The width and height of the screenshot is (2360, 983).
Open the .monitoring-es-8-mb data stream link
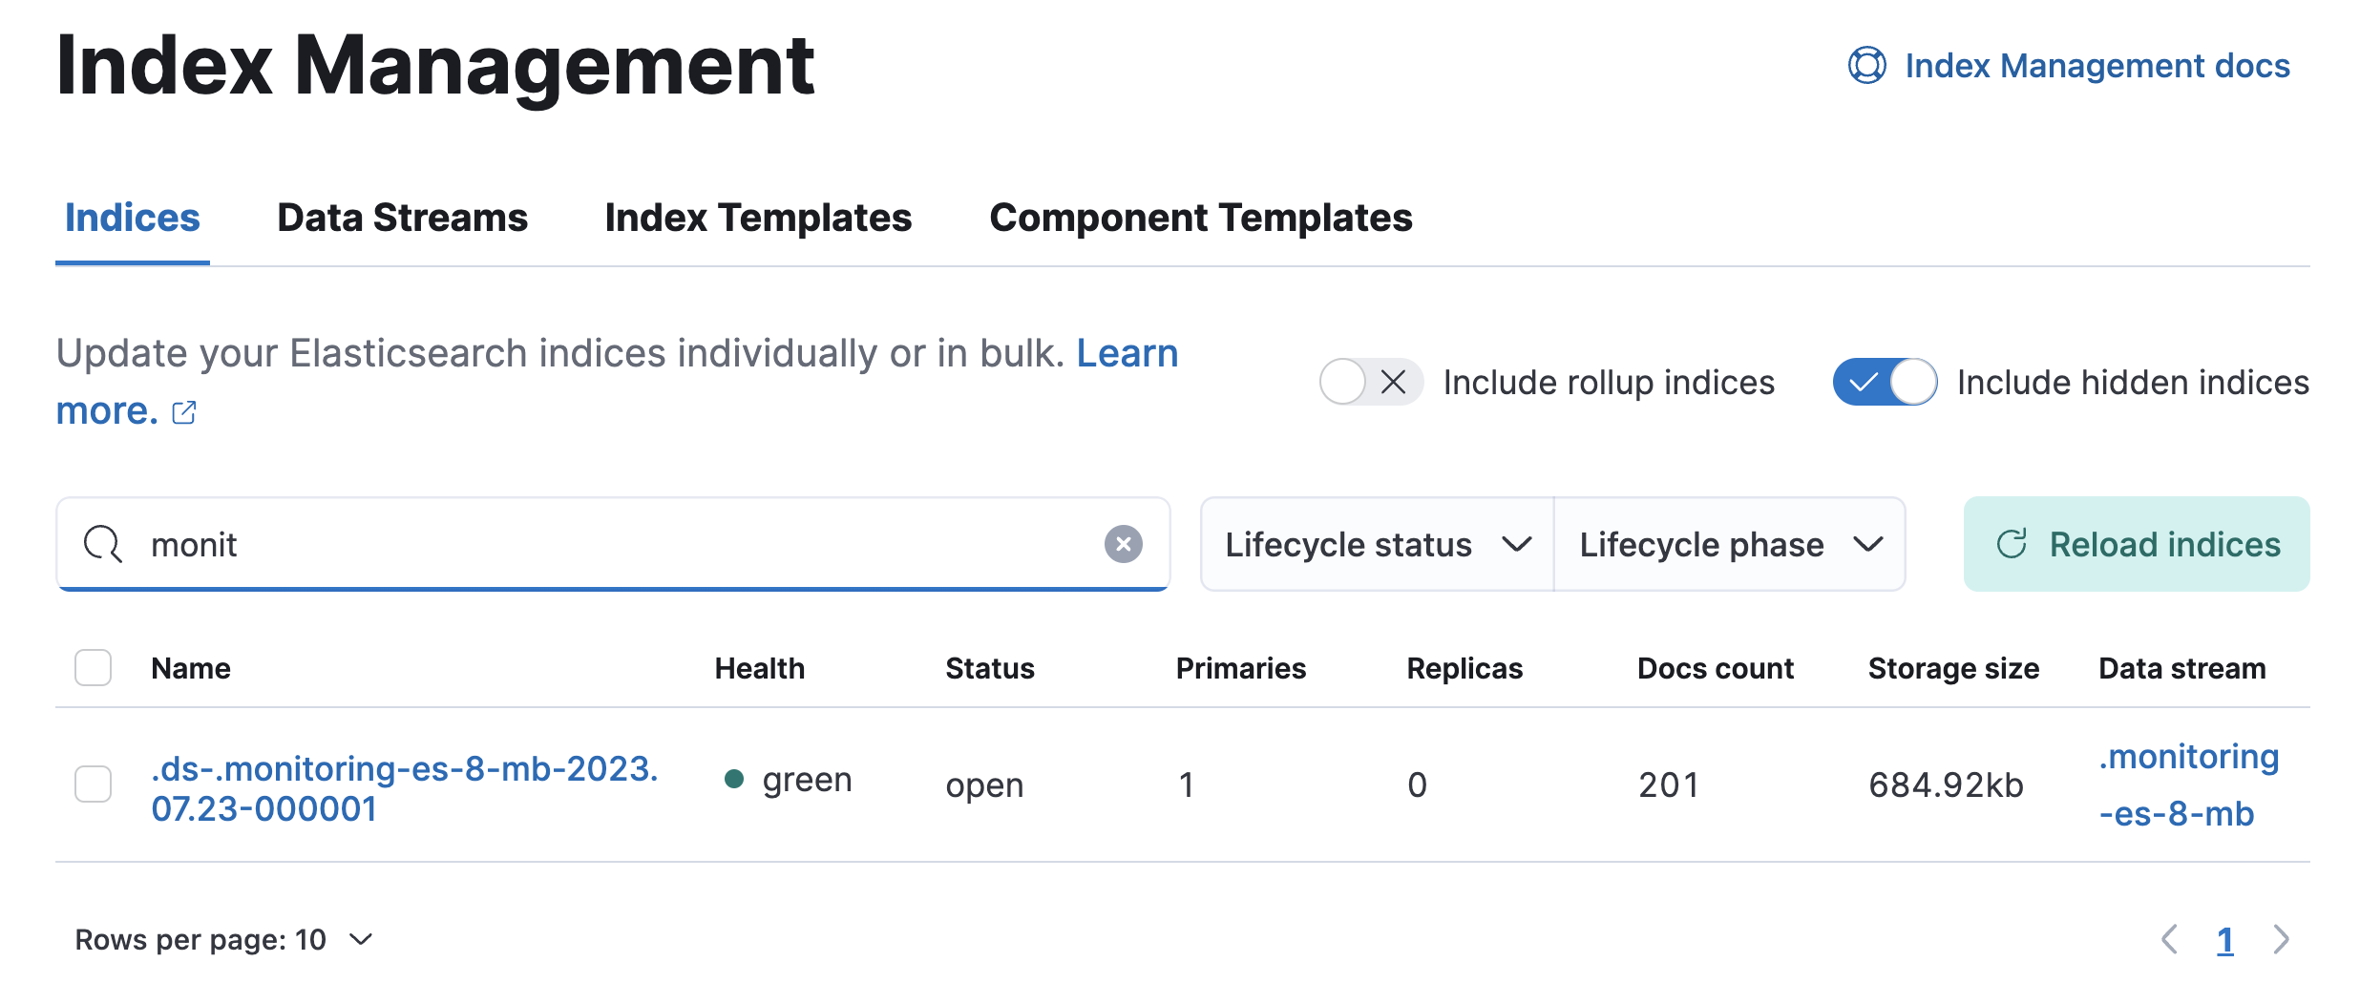(x=2187, y=784)
